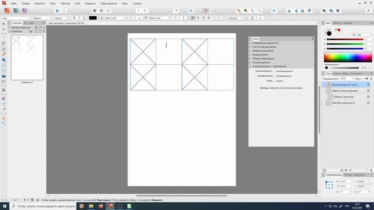Open Firefox from the taskbar
The height and width of the screenshot is (210, 374).
101,206
